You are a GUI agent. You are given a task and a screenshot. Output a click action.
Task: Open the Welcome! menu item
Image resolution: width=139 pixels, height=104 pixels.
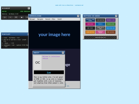(x=32, y=19)
